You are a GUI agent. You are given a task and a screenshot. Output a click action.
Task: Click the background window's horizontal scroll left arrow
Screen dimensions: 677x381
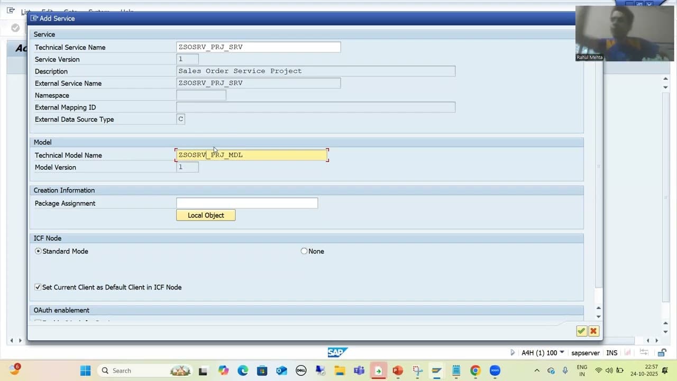[12, 341]
